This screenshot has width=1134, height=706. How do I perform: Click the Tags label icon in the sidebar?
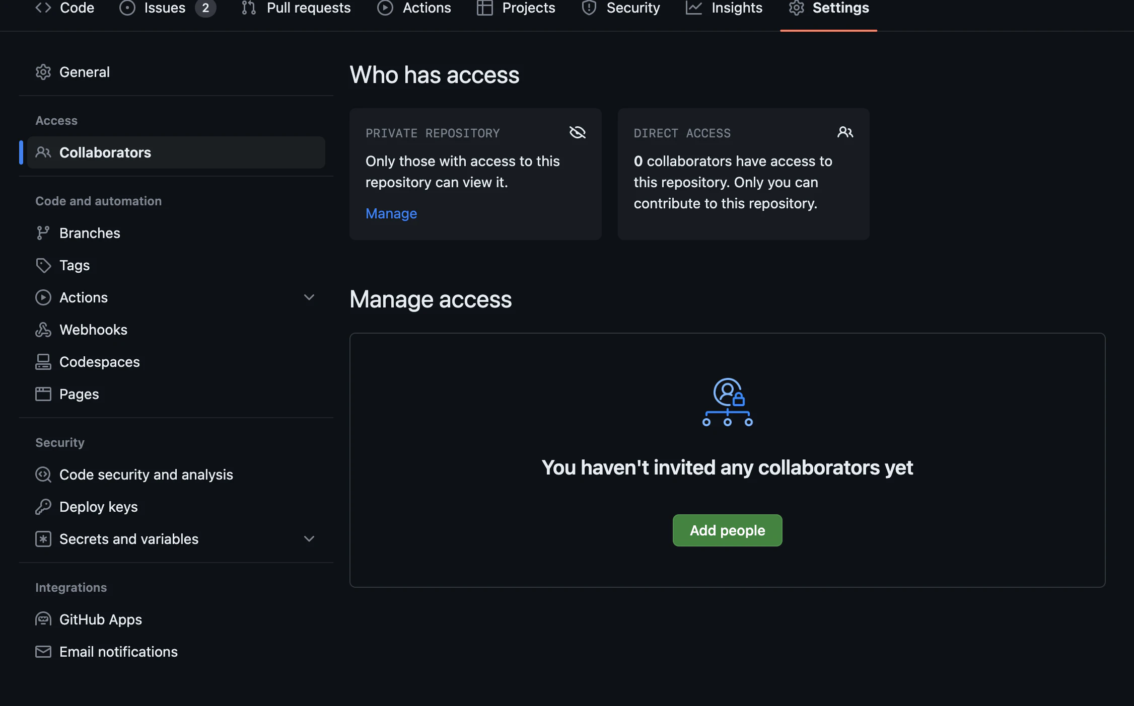(43, 265)
